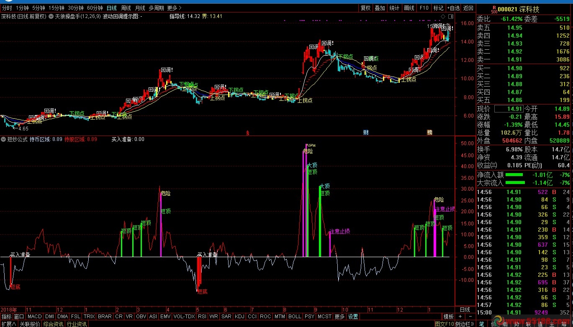This screenshot has height=327, width=573.
Task: Select the 日线 period
Action: point(112,8)
